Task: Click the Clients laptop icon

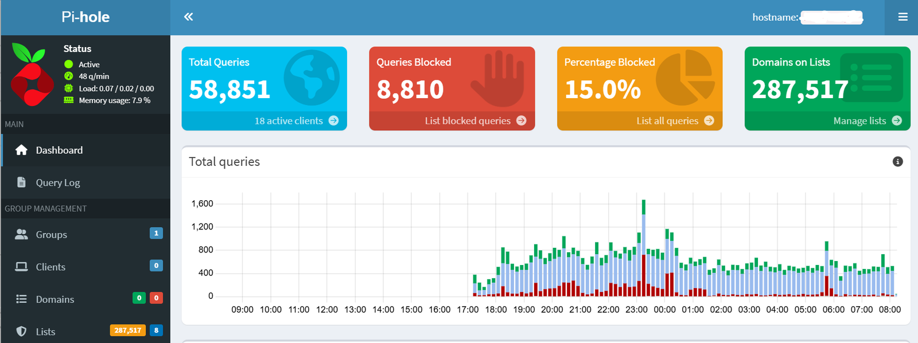Action: pos(22,267)
